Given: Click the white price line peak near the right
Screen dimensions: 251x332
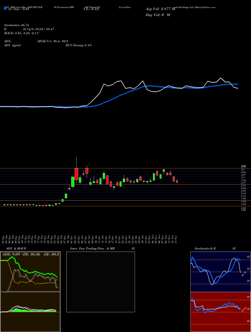Looking at the screenshot, I should (221, 78).
